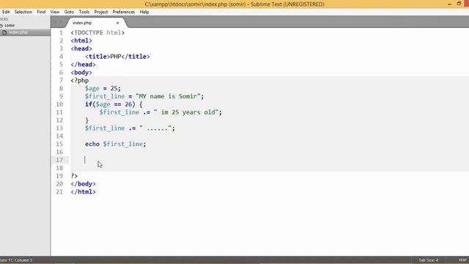
Task: Open the Preferences menu
Action: coord(124,12)
